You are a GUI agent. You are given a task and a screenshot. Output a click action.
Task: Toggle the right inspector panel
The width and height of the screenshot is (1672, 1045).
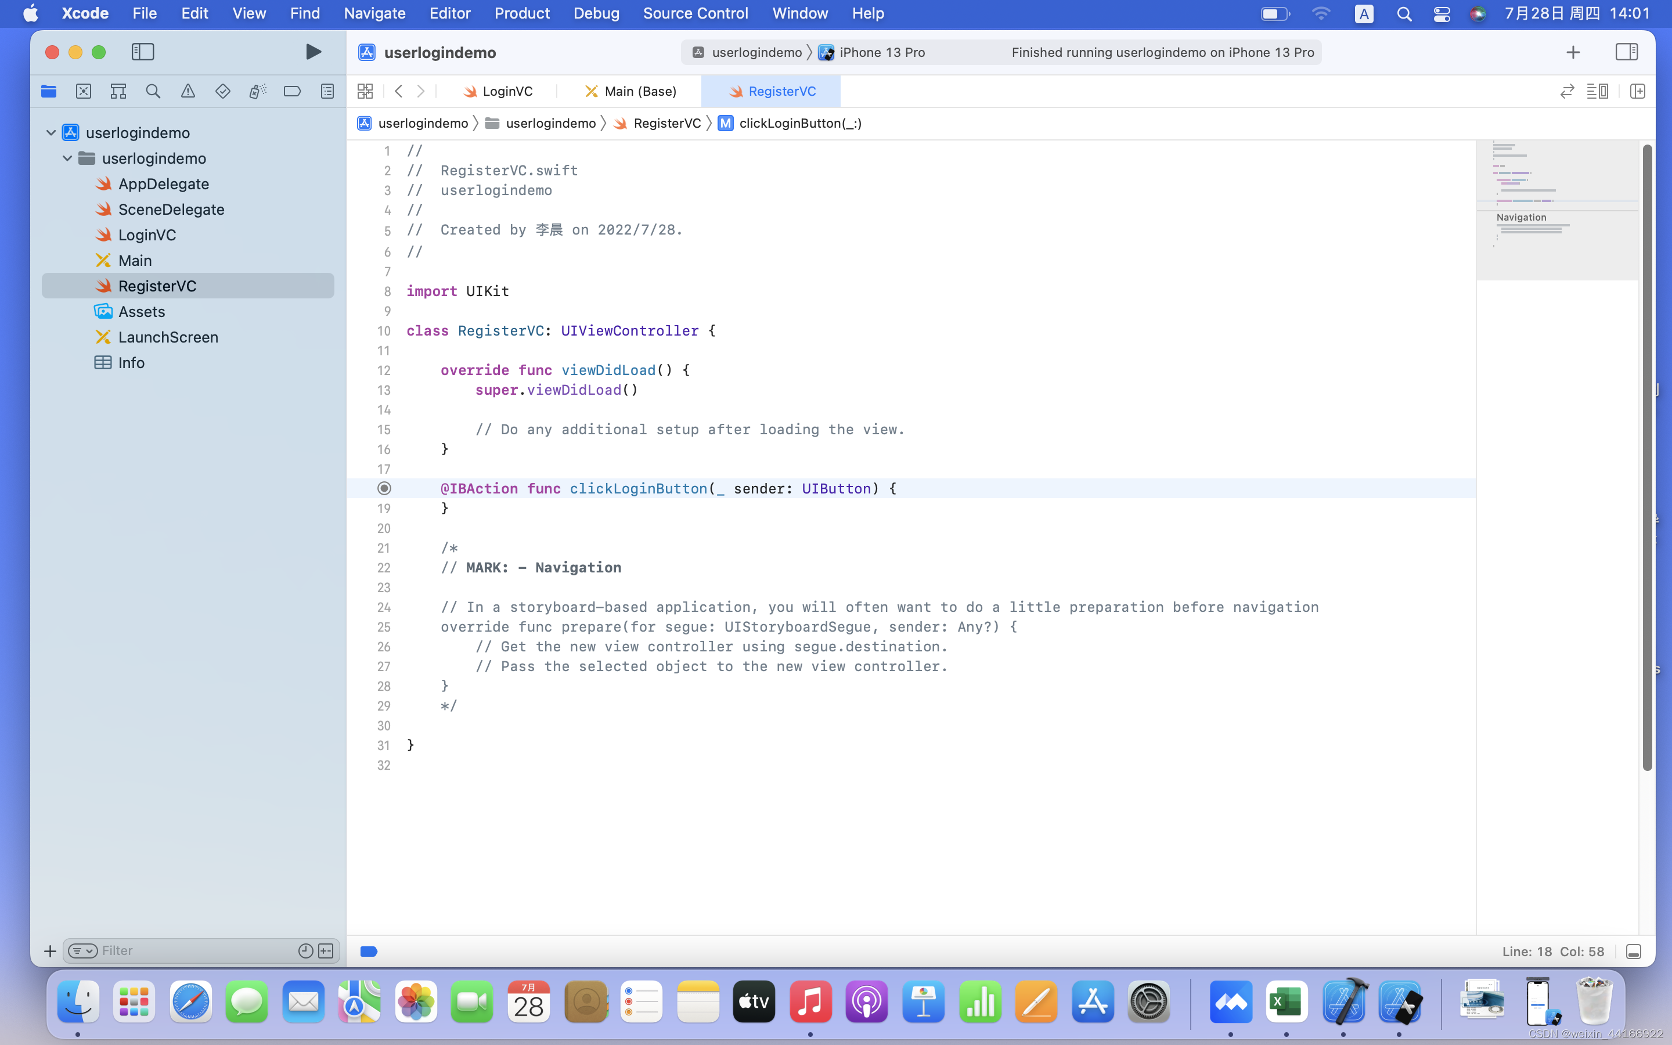(x=1626, y=52)
